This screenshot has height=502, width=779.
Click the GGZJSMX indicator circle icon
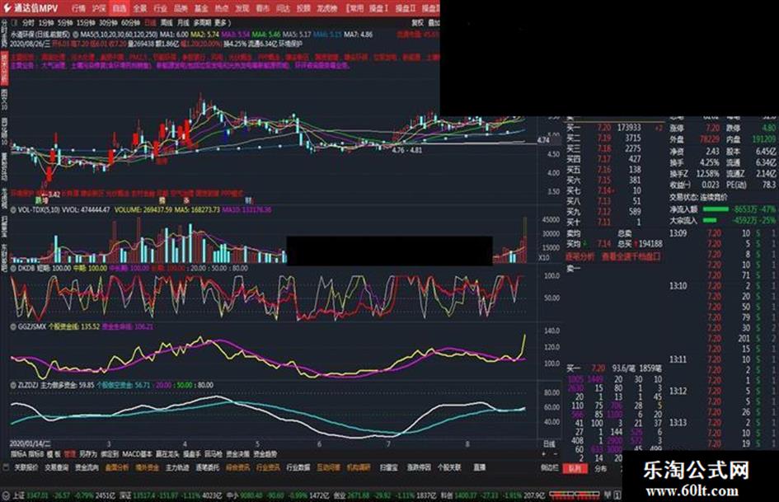(x=13, y=327)
